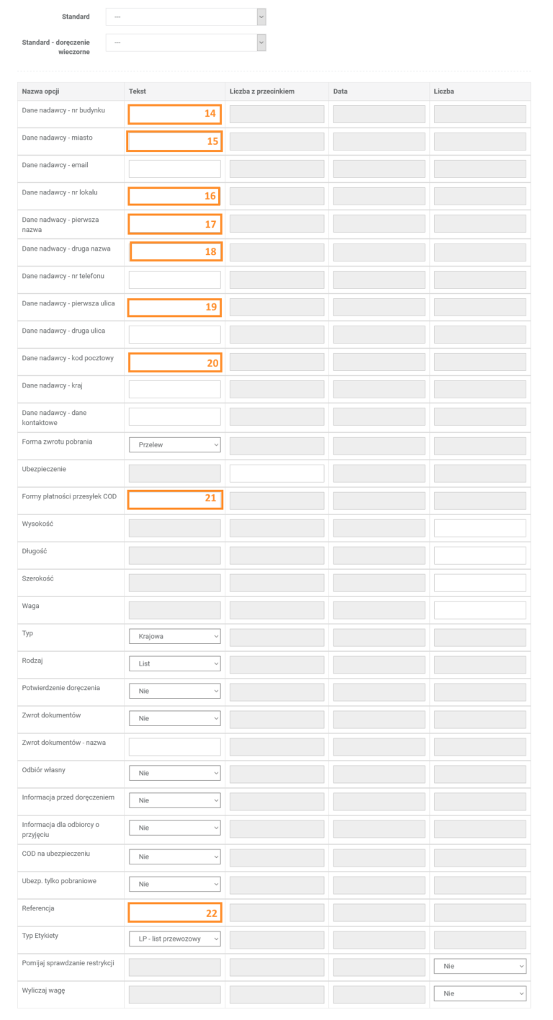553x1020 pixels.
Task: Click Ubezpieczenie decimal number input
Action: point(276,473)
